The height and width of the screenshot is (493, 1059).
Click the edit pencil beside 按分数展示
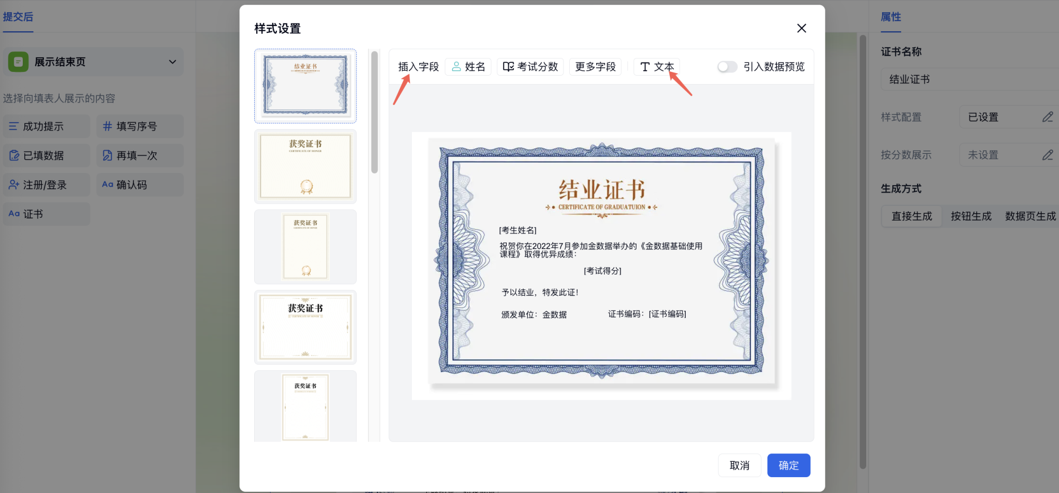1047,155
